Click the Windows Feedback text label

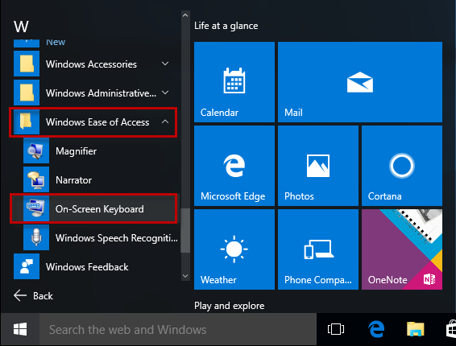click(x=87, y=266)
